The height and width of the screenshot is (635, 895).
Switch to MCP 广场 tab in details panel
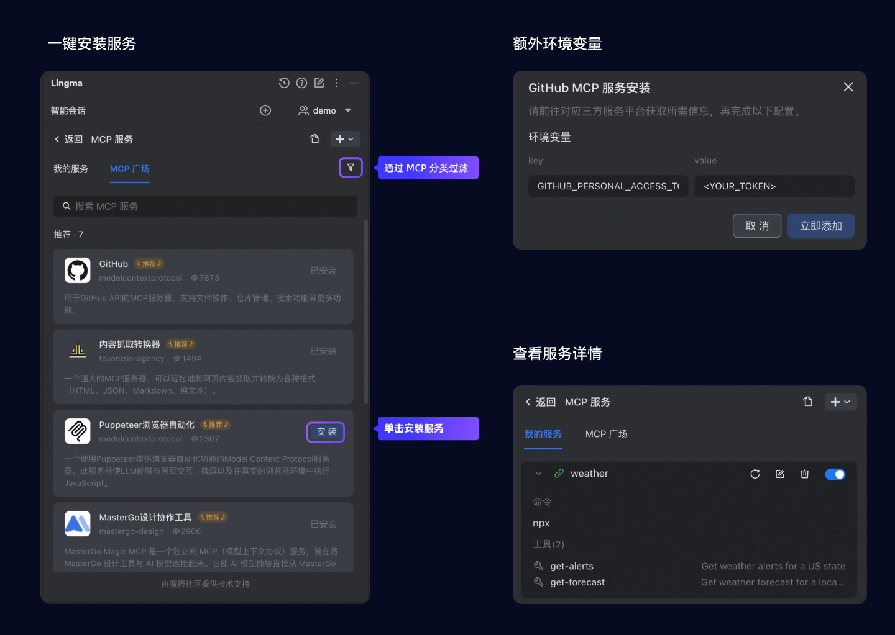coord(606,434)
